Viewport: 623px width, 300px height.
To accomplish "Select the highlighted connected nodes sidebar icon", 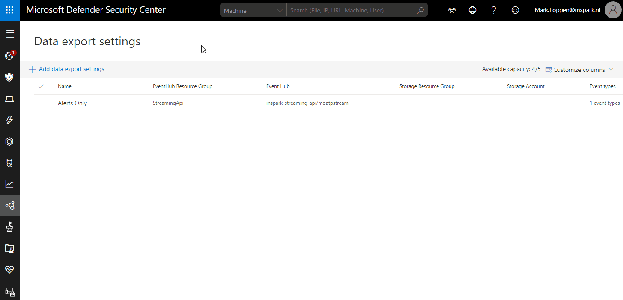I will click(10, 206).
